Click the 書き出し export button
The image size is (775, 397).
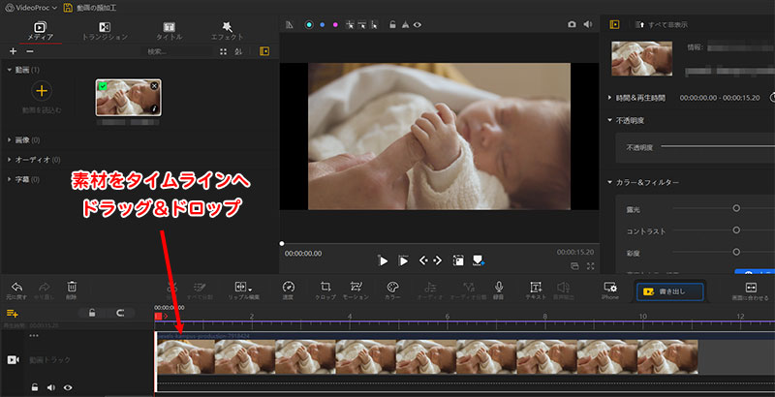[669, 291]
